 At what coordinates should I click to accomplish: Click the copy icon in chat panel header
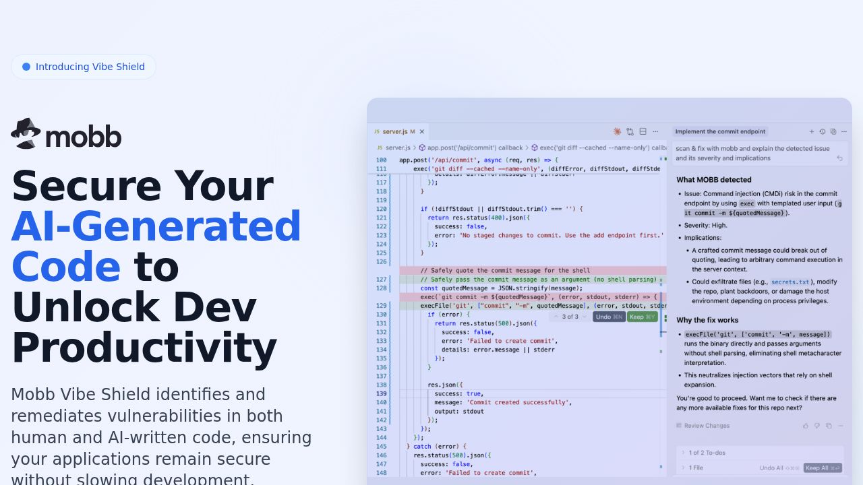click(833, 131)
